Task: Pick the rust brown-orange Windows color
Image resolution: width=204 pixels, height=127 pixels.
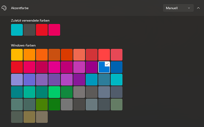Action: tap(54, 55)
